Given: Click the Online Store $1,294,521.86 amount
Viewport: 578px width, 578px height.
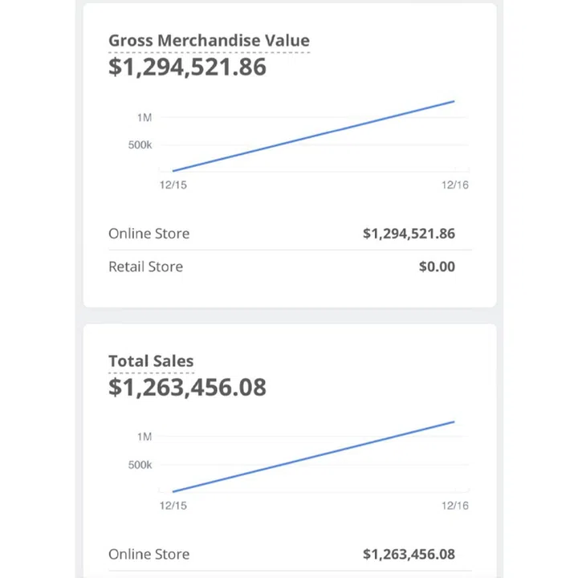Looking at the screenshot, I should [x=409, y=234].
